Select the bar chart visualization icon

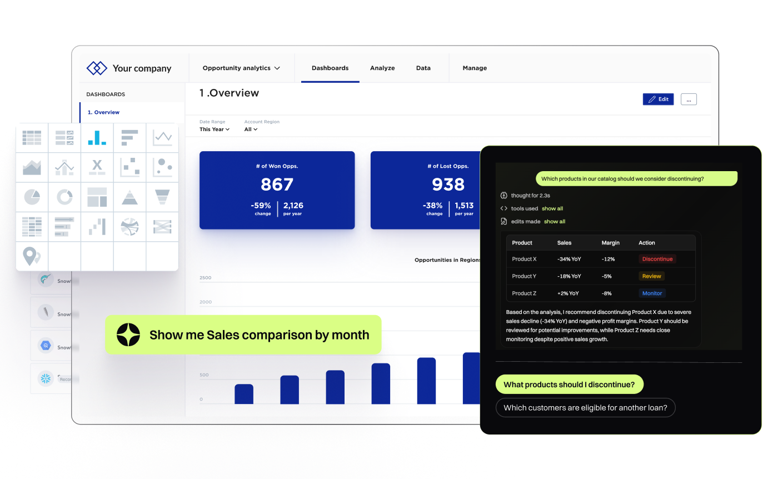click(x=97, y=137)
